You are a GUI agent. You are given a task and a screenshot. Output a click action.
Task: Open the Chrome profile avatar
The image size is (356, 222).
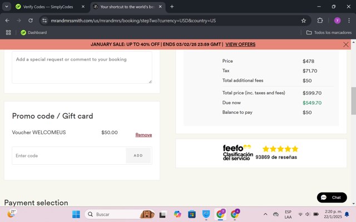pyautogui.click(x=338, y=21)
